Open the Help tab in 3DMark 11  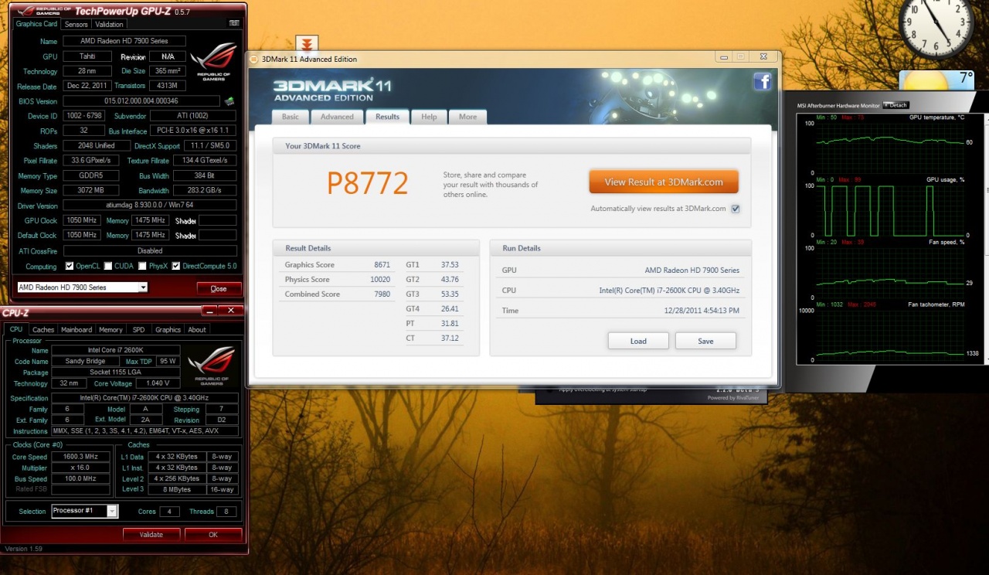429,117
